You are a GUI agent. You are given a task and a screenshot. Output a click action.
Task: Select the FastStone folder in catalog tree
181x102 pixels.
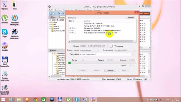tap(61, 60)
